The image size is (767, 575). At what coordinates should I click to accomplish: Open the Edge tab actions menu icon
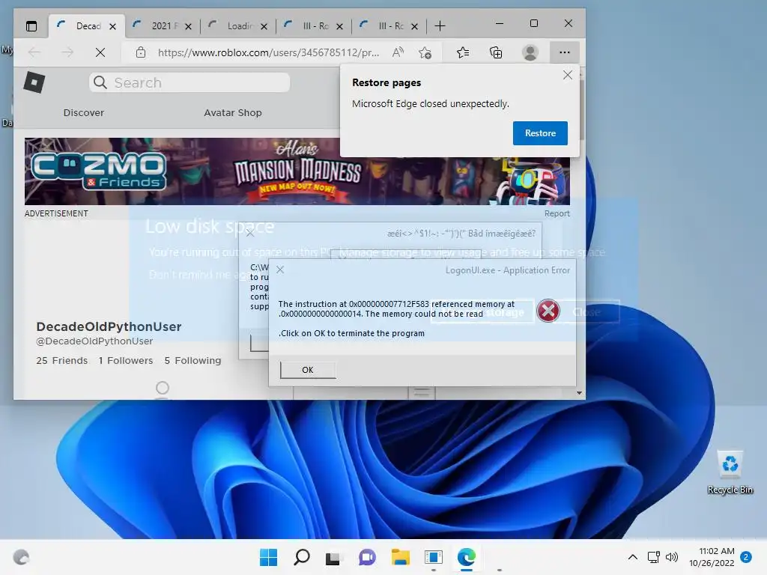(31, 26)
